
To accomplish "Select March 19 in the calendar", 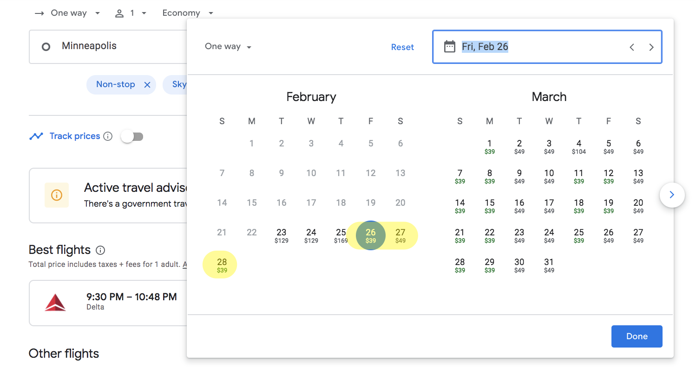I will click(x=609, y=206).
